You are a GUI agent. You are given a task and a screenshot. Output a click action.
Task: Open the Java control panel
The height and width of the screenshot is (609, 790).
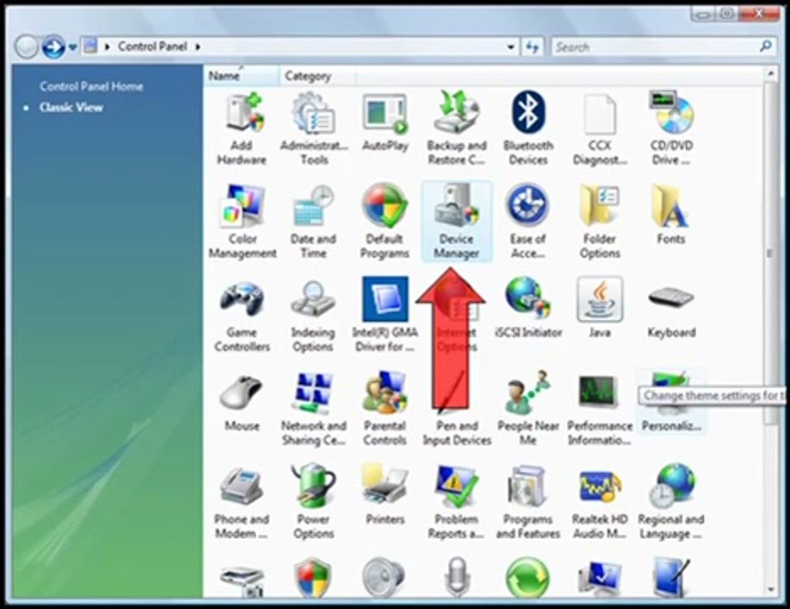click(x=600, y=309)
